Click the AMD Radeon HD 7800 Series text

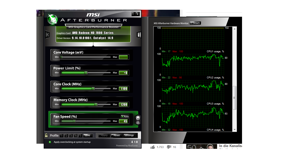tap(93, 33)
